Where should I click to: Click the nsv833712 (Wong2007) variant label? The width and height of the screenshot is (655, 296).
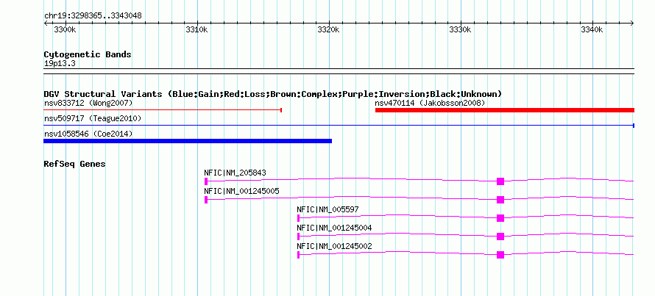pyautogui.click(x=88, y=103)
